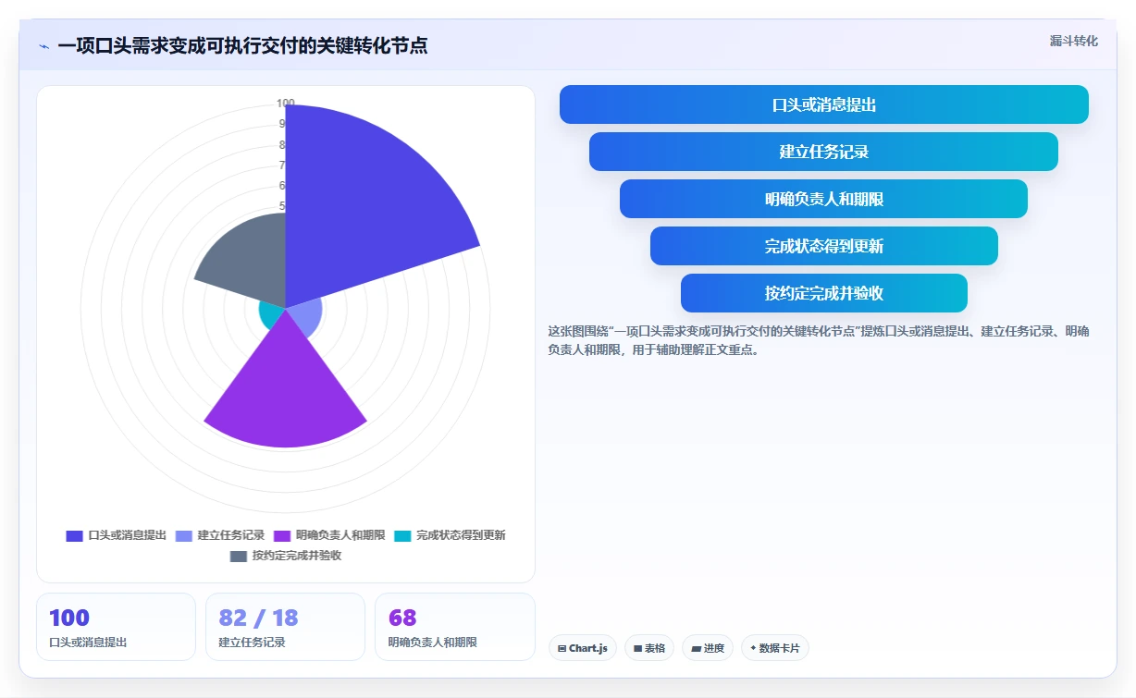Image resolution: width=1136 pixels, height=698 pixels.
Task: Select the 按约定完成并验收 funnel bar
Action: (x=823, y=293)
